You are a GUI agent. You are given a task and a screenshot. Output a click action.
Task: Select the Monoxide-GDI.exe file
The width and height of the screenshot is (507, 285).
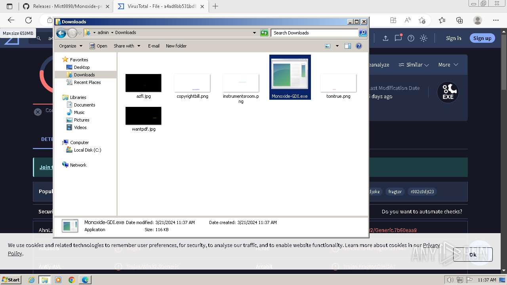(290, 77)
